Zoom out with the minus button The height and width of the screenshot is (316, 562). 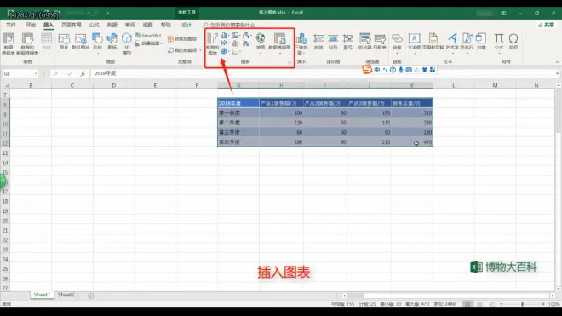[501, 304]
